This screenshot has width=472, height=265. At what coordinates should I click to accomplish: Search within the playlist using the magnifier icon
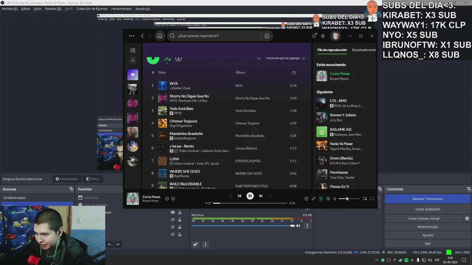coord(259,58)
